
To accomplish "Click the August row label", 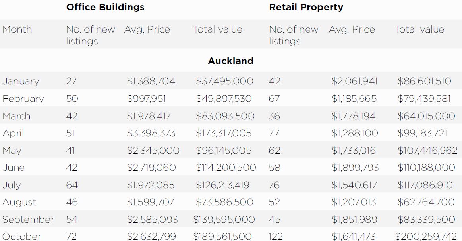I will click(19, 202).
